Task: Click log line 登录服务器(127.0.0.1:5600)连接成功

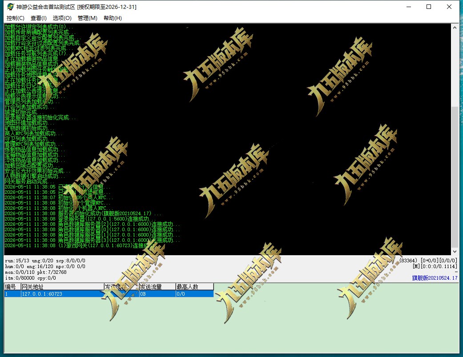Action: coord(80,219)
